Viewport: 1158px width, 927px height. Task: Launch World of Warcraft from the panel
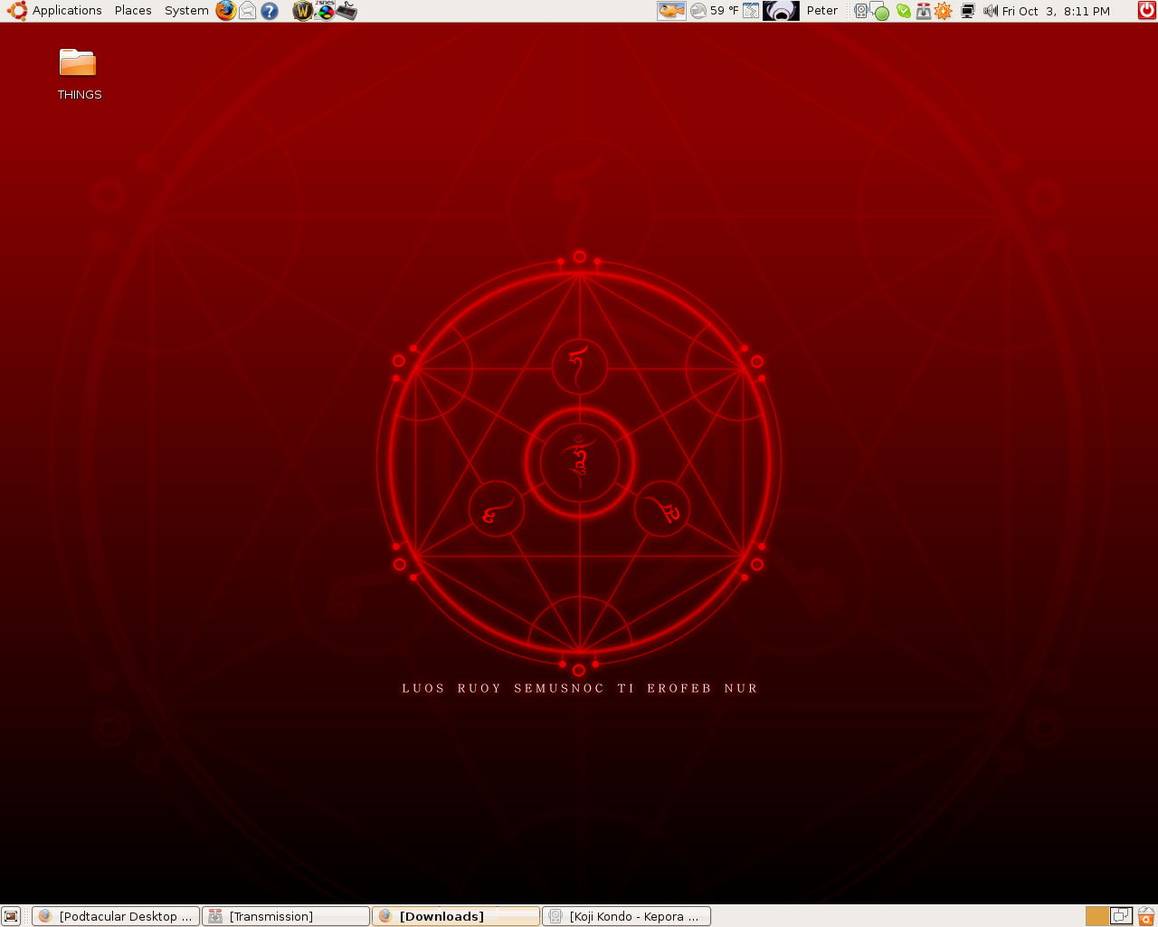(x=303, y=11)
